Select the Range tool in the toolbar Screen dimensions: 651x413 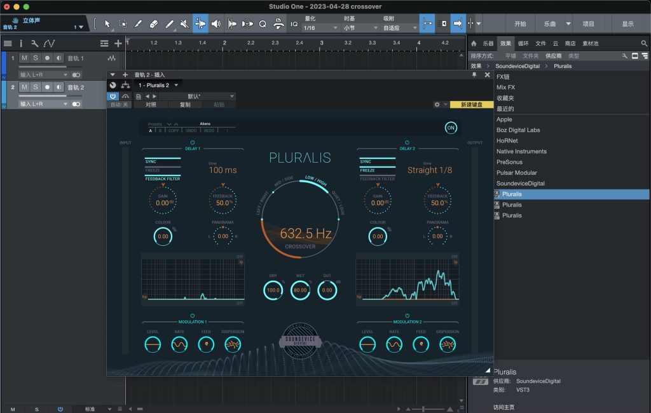click(123, 24)
